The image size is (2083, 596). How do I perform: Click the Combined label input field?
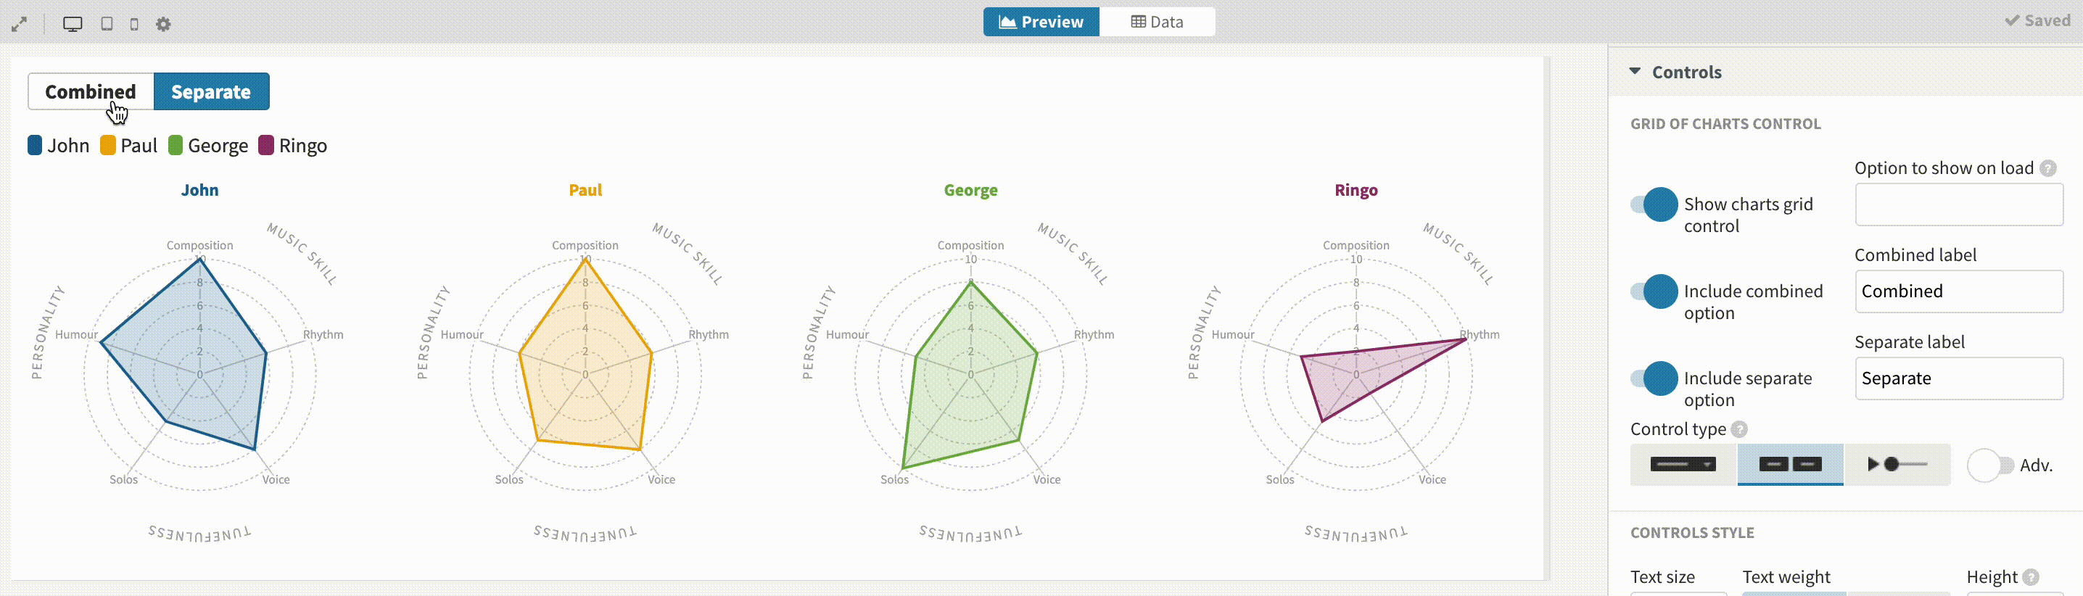tap(1958, 291)
